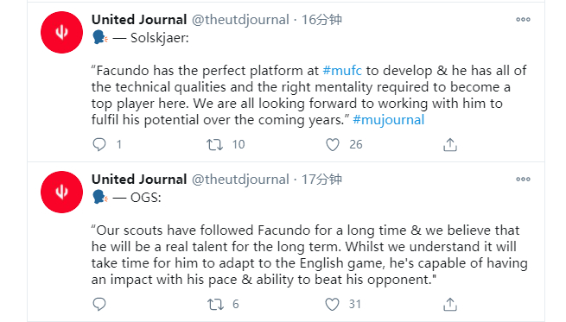Open the 16分钟 timestamp link
The width and height of the screenshot is (566, 322).
pos(321,20)
